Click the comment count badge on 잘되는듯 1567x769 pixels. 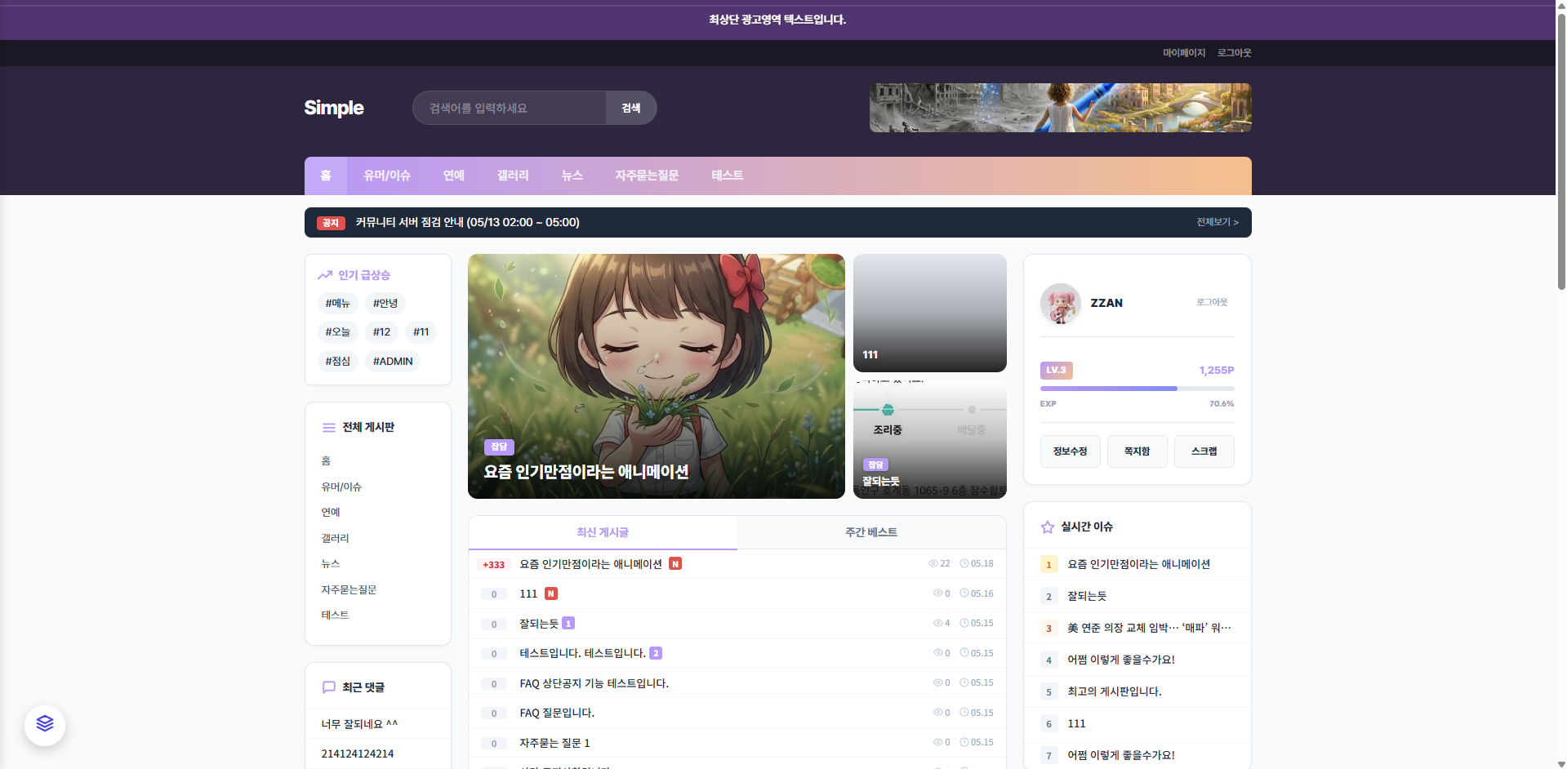pyautogui.click(x=568, y=624)
